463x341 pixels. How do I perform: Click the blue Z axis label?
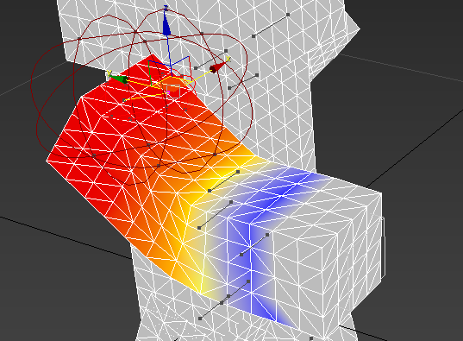pos(166,8)
